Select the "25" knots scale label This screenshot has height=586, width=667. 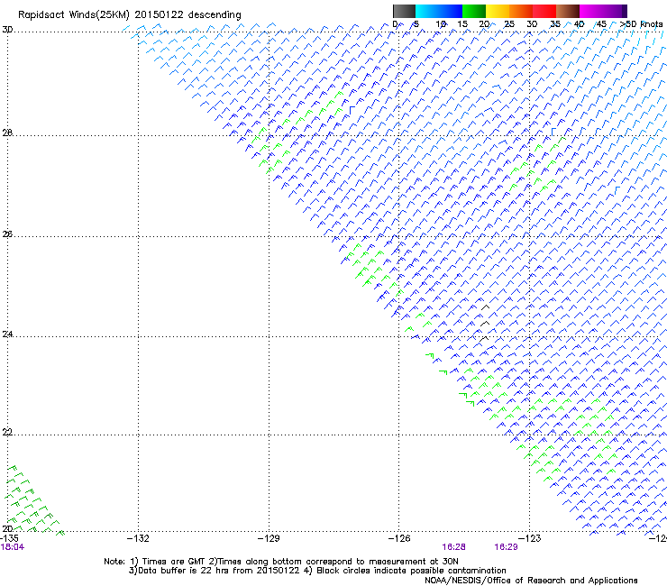(509, 24)
